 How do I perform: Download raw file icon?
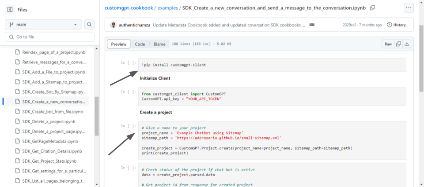coord(407,44)
